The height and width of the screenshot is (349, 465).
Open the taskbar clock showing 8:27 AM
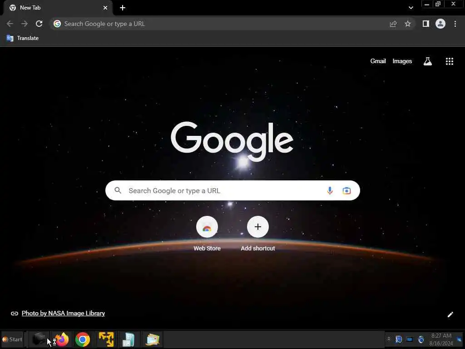point(441,339)
